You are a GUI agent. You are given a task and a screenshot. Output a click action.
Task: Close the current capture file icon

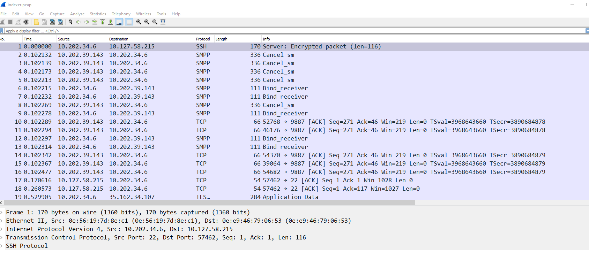[x=52, y=22]
